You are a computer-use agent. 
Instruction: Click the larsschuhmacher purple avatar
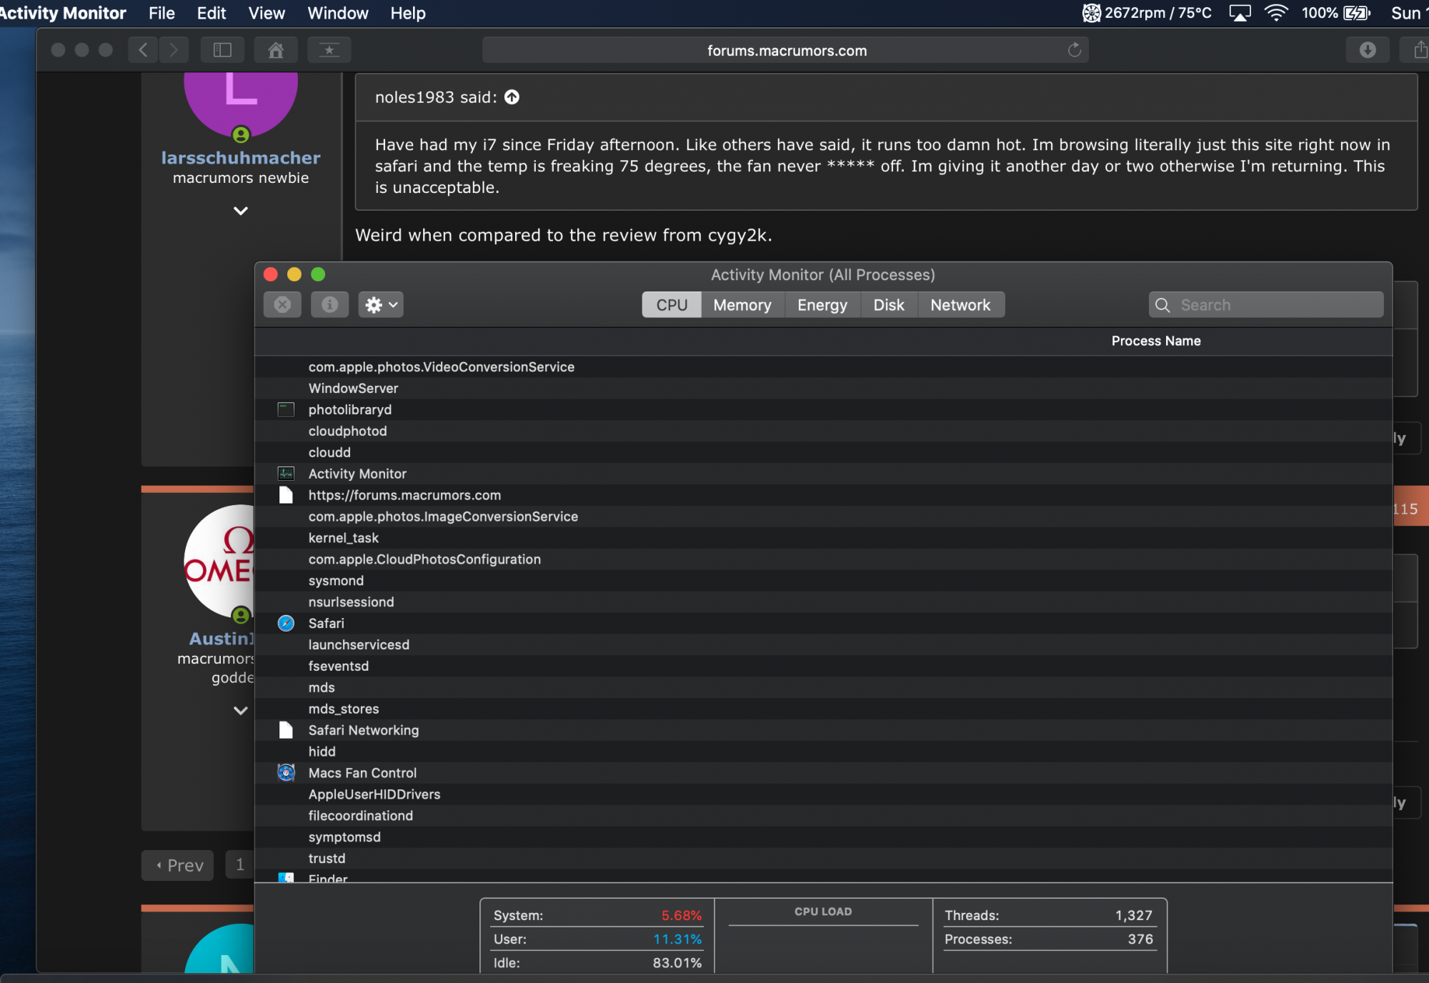click(x=241, y=104)
